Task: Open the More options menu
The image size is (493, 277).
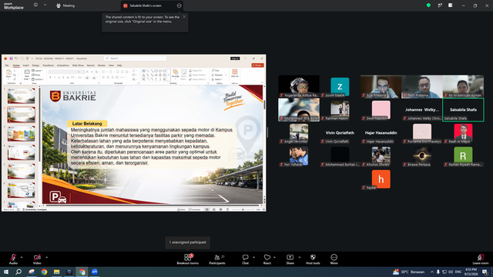Action: pos(334,259)
